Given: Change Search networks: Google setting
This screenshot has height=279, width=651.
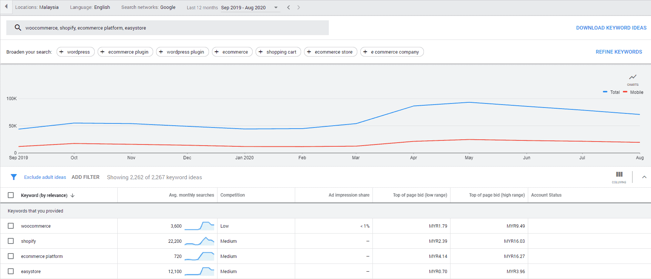Looking at the screenshot, I should [148, 7].
